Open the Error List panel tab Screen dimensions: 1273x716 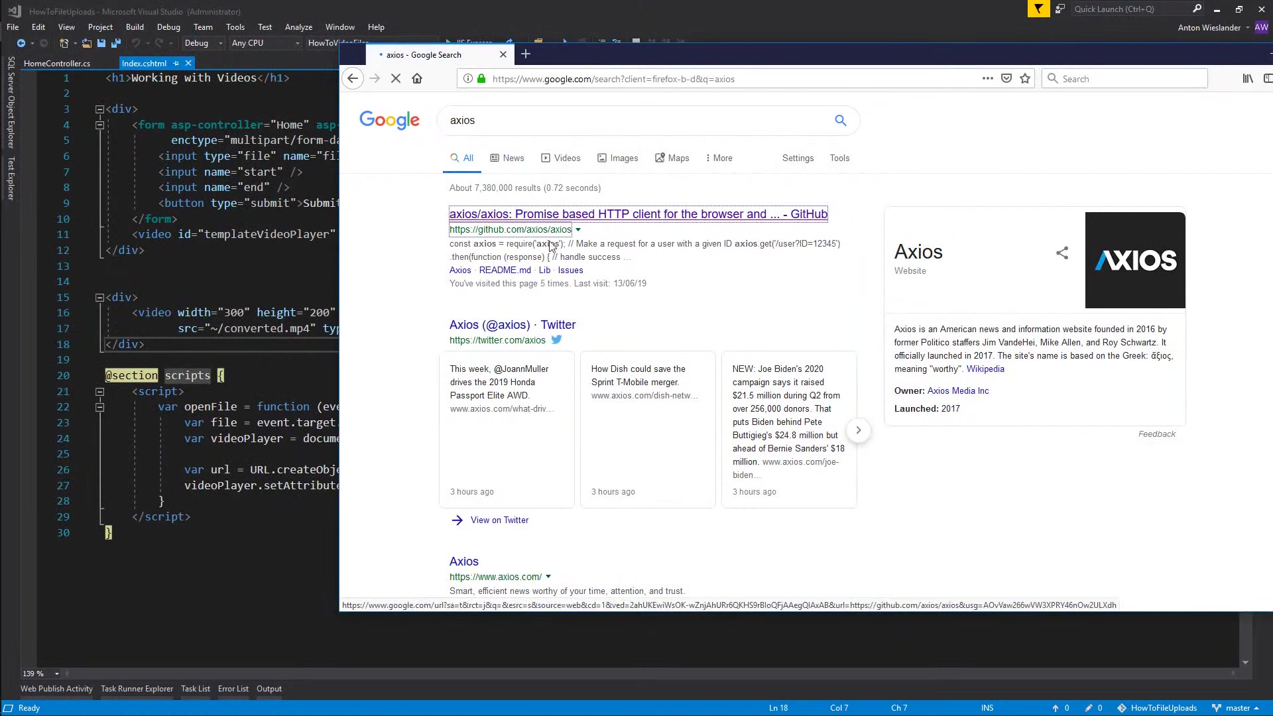[x=233, y=689]
